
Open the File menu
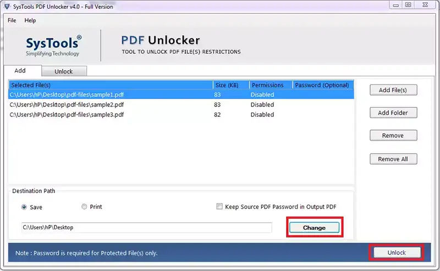12,20
